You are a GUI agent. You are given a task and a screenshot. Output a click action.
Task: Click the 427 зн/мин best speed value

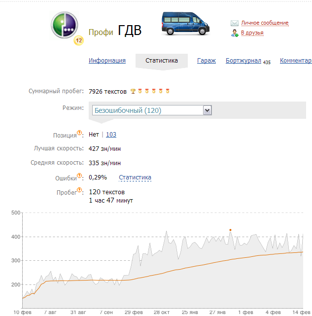tap(104, 149)
